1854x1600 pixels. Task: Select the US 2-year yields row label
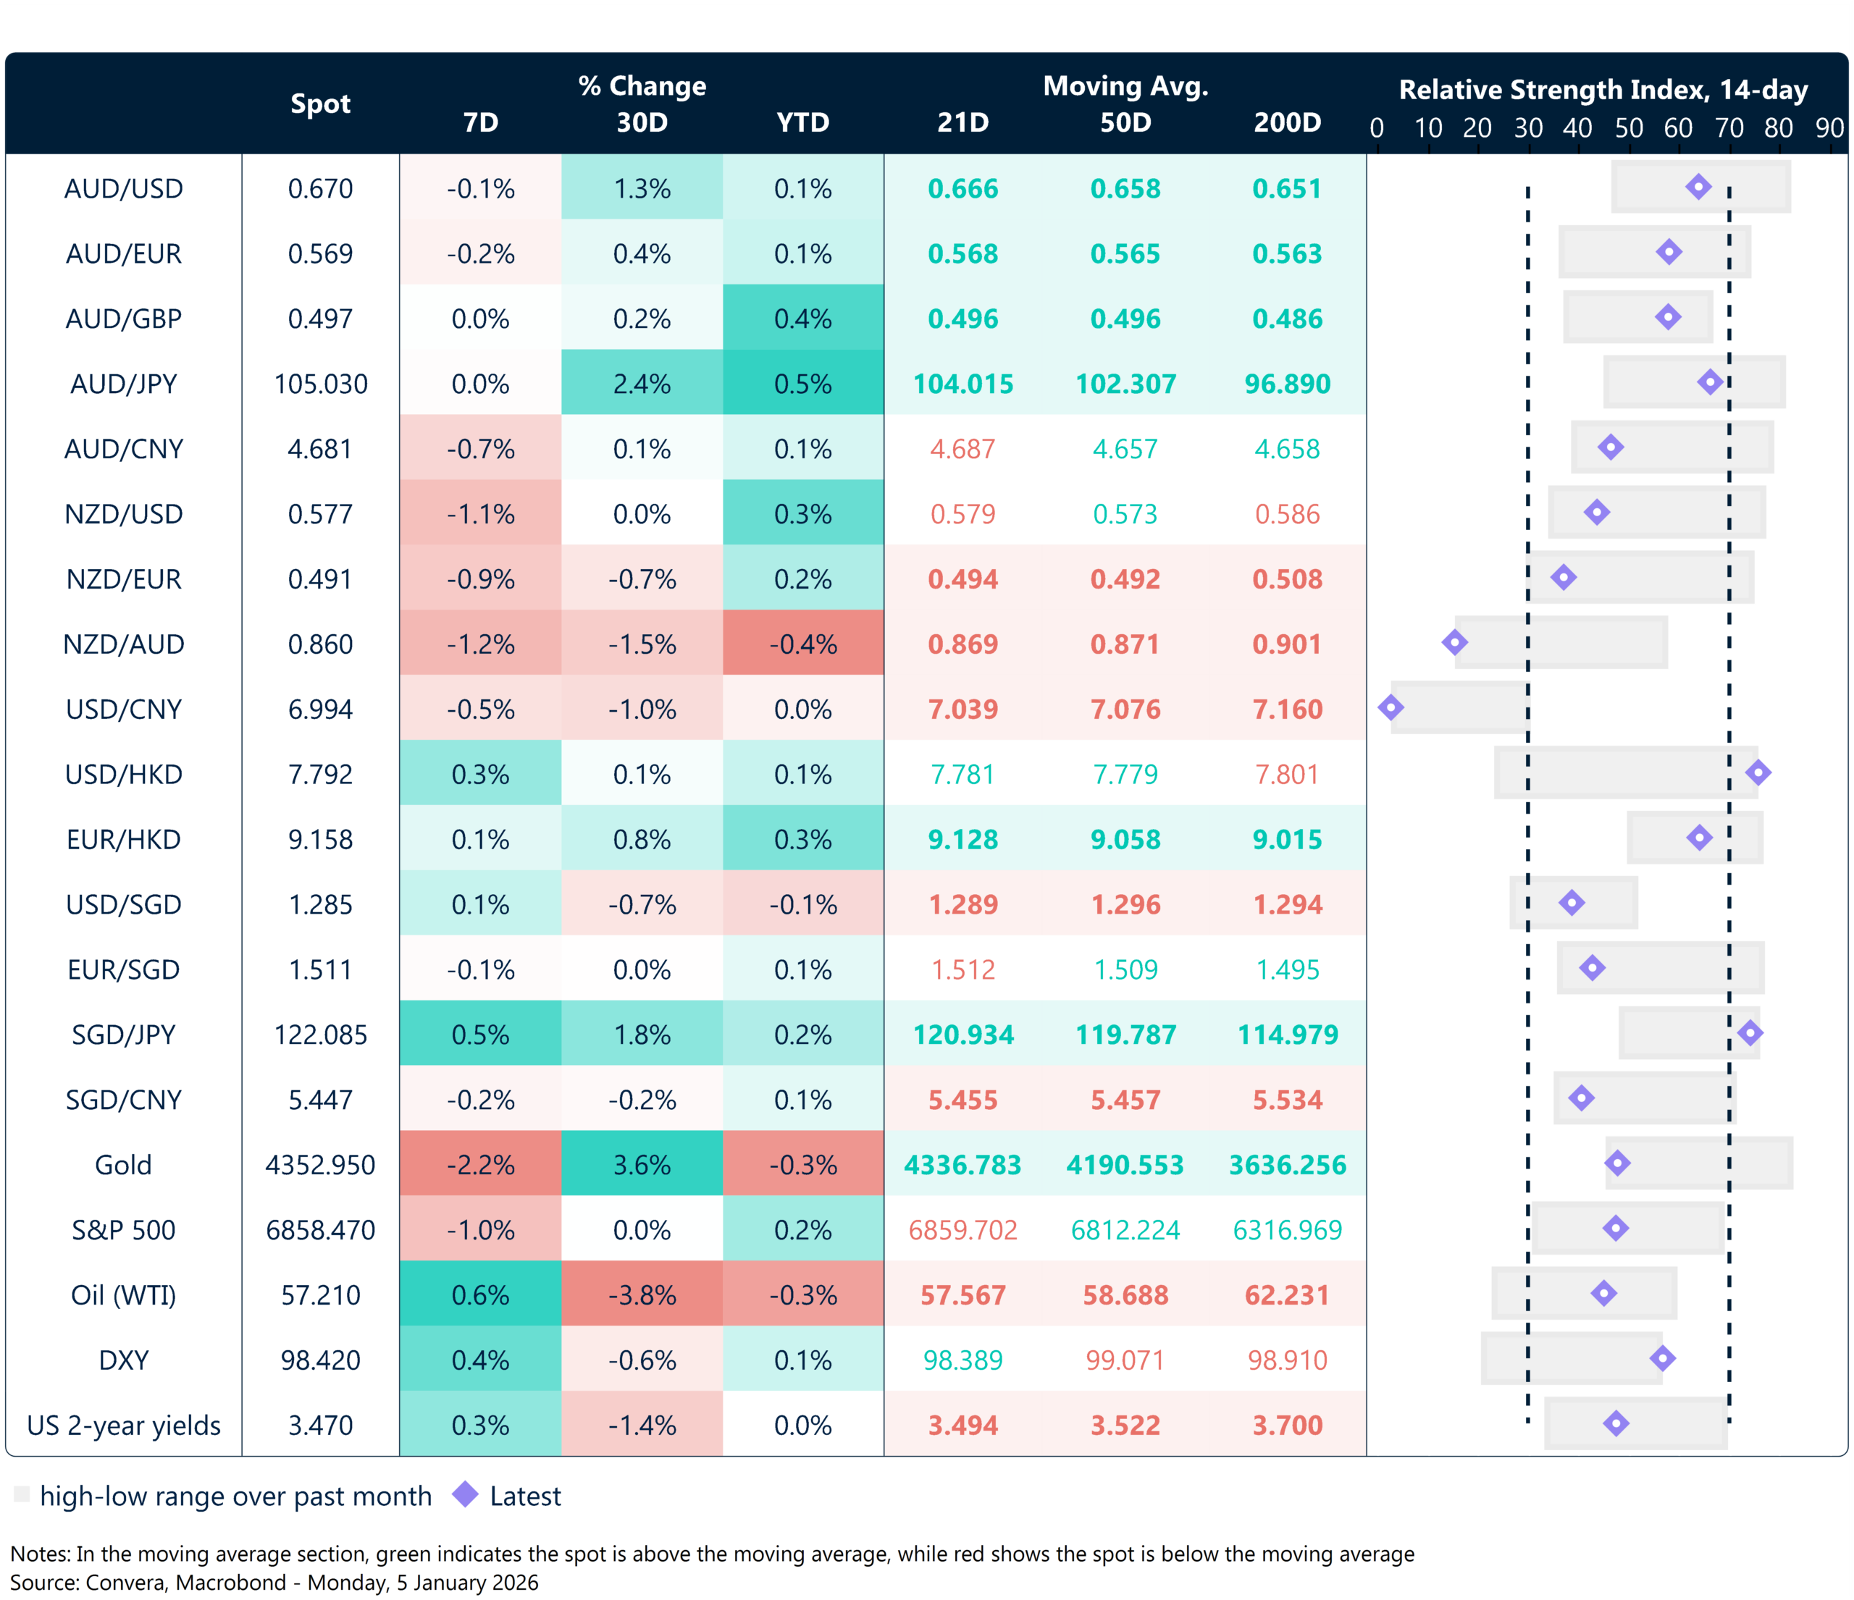pyautogui.click(x=124, y=1425)
